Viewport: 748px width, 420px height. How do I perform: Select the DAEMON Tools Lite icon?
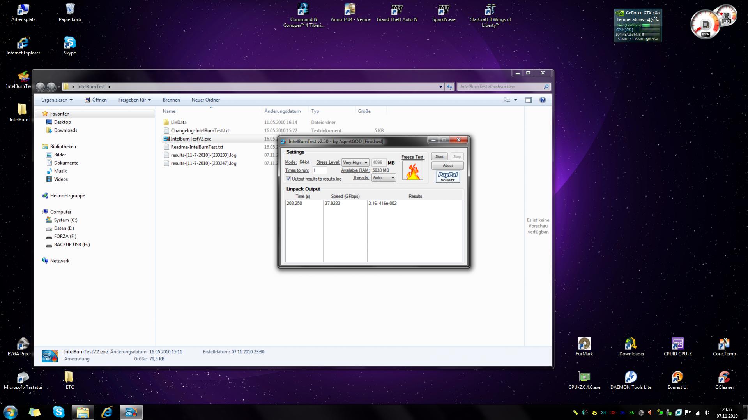(x=631, y=380)
